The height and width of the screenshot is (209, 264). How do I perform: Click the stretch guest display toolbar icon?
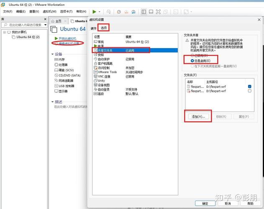pos(186,12)
